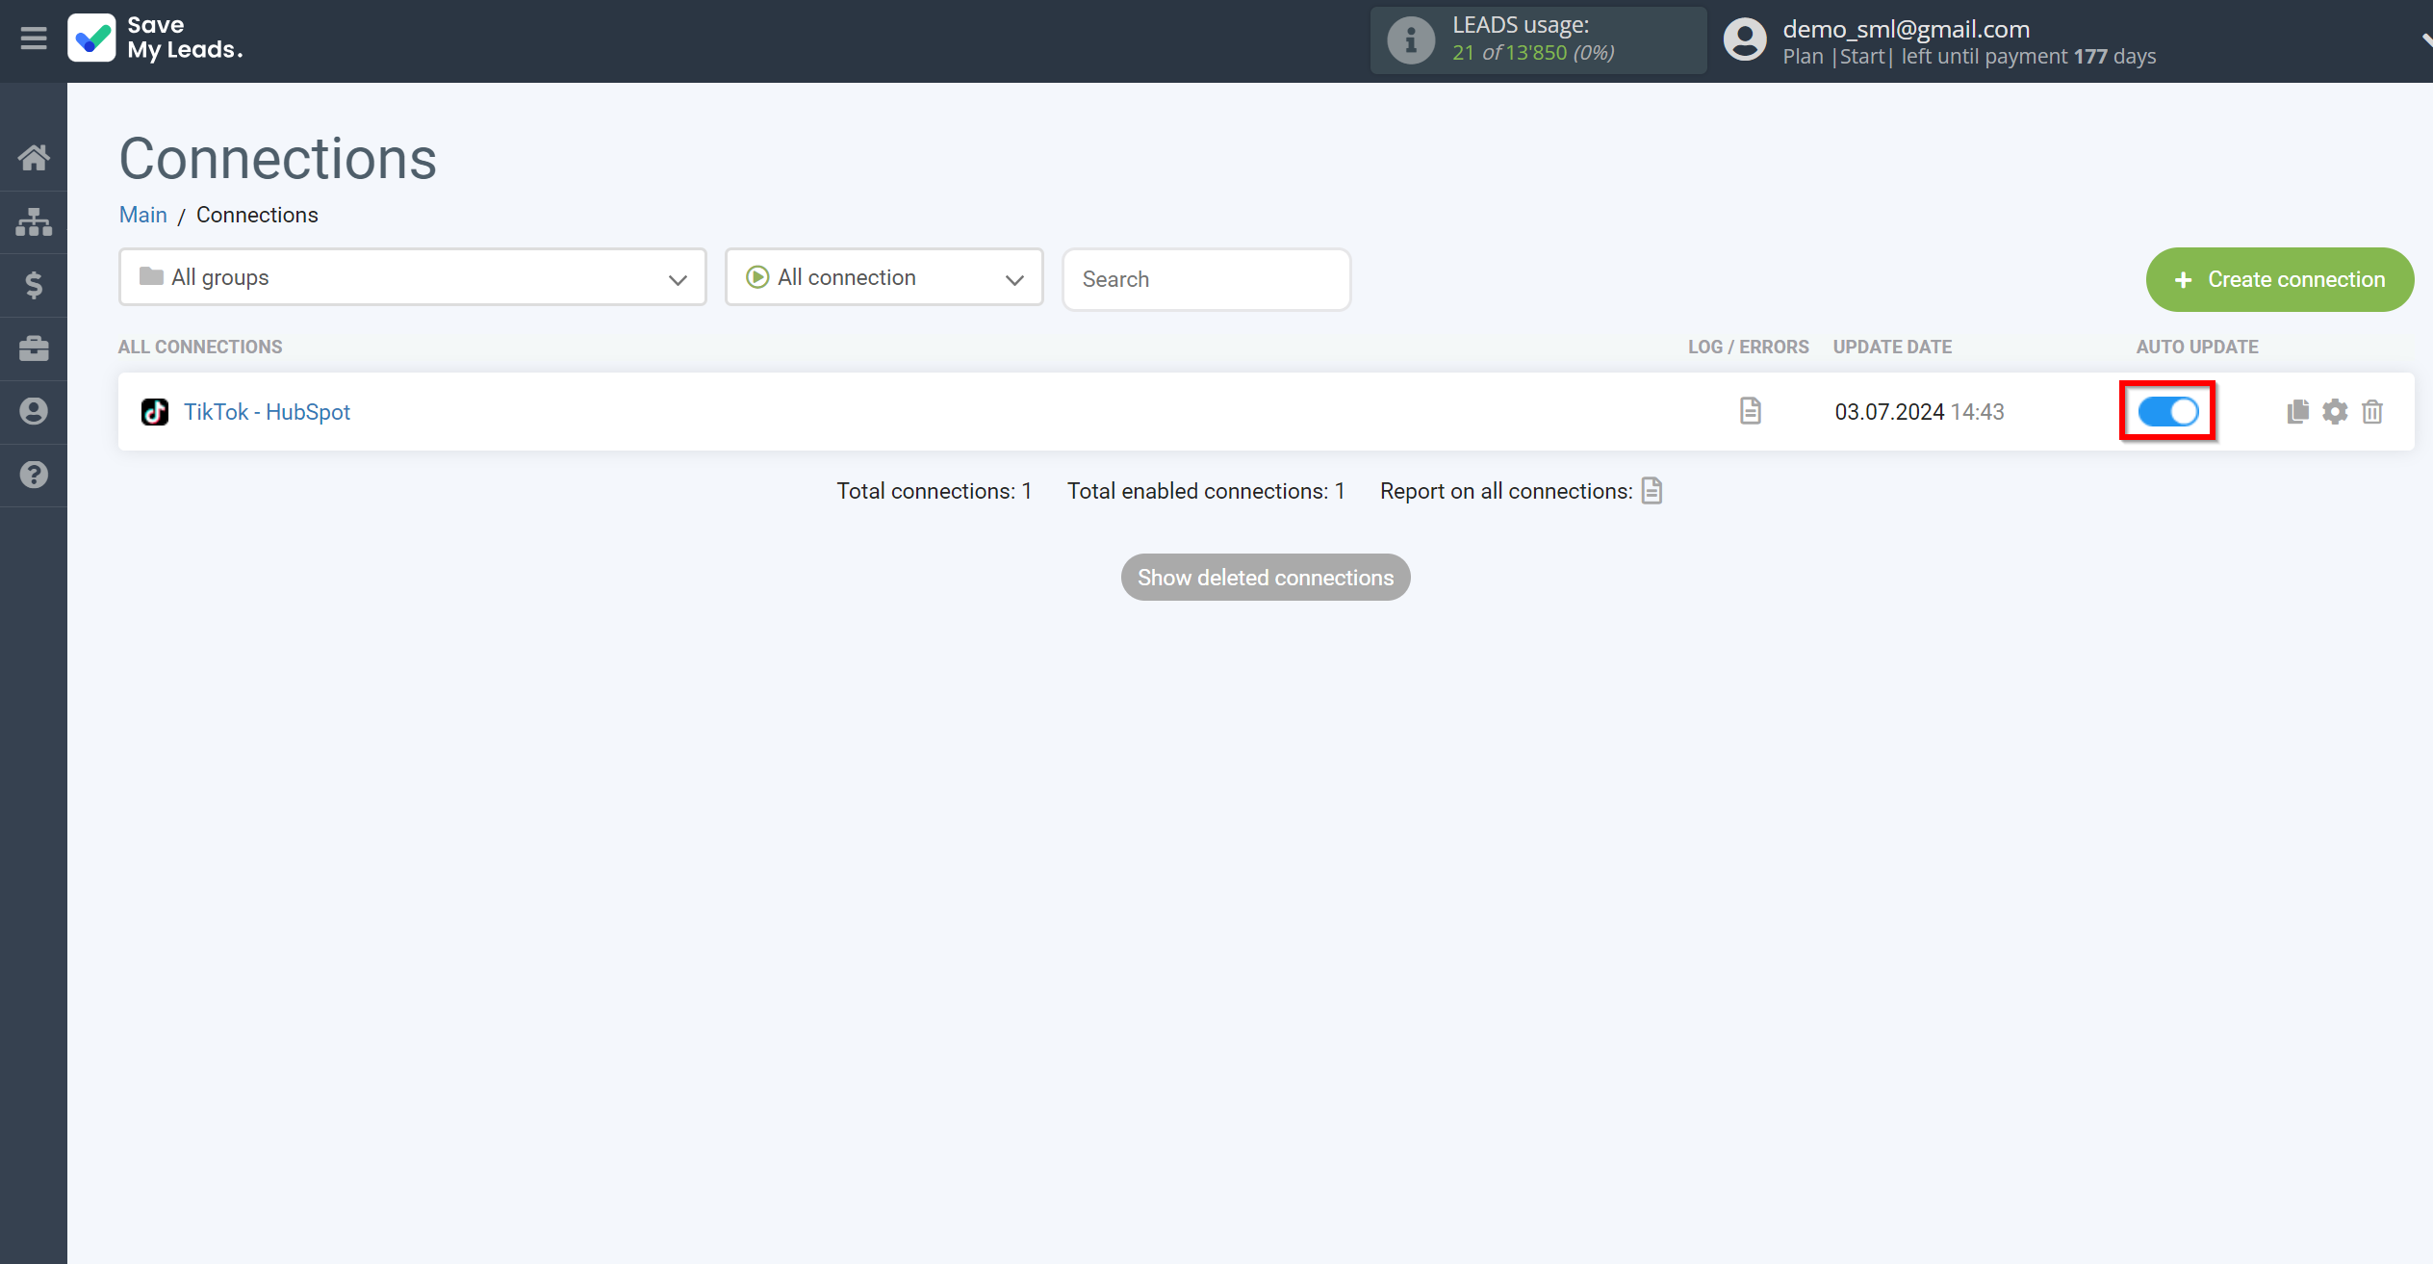Click the Show deleted connections button

(1265, 577)
